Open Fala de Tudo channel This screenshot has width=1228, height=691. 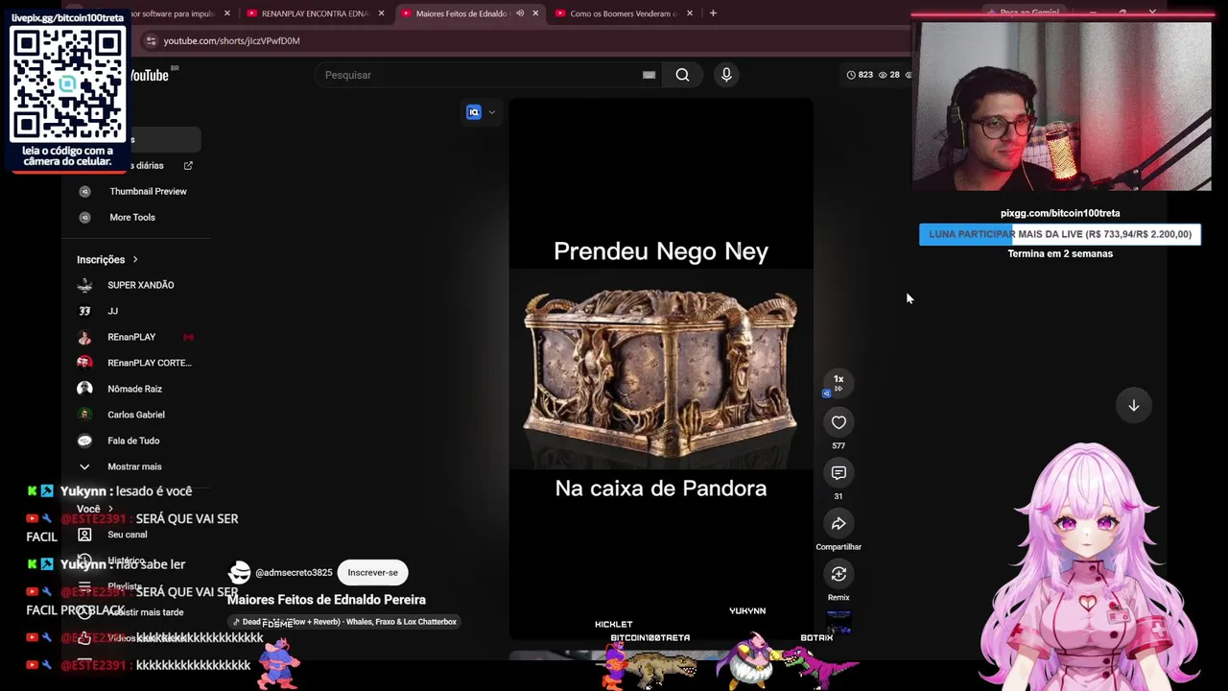point(133,441)
